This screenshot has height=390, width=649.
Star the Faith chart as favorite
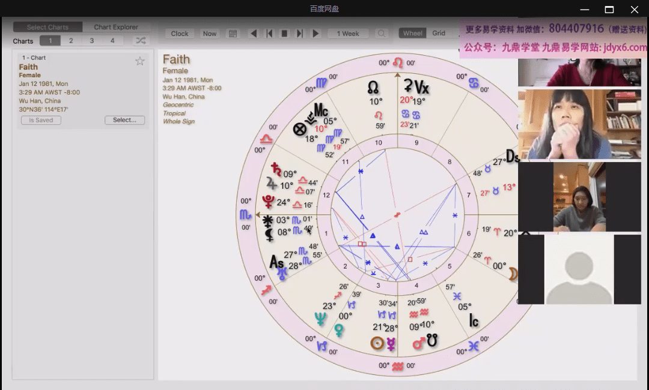(x=140, y=61)
